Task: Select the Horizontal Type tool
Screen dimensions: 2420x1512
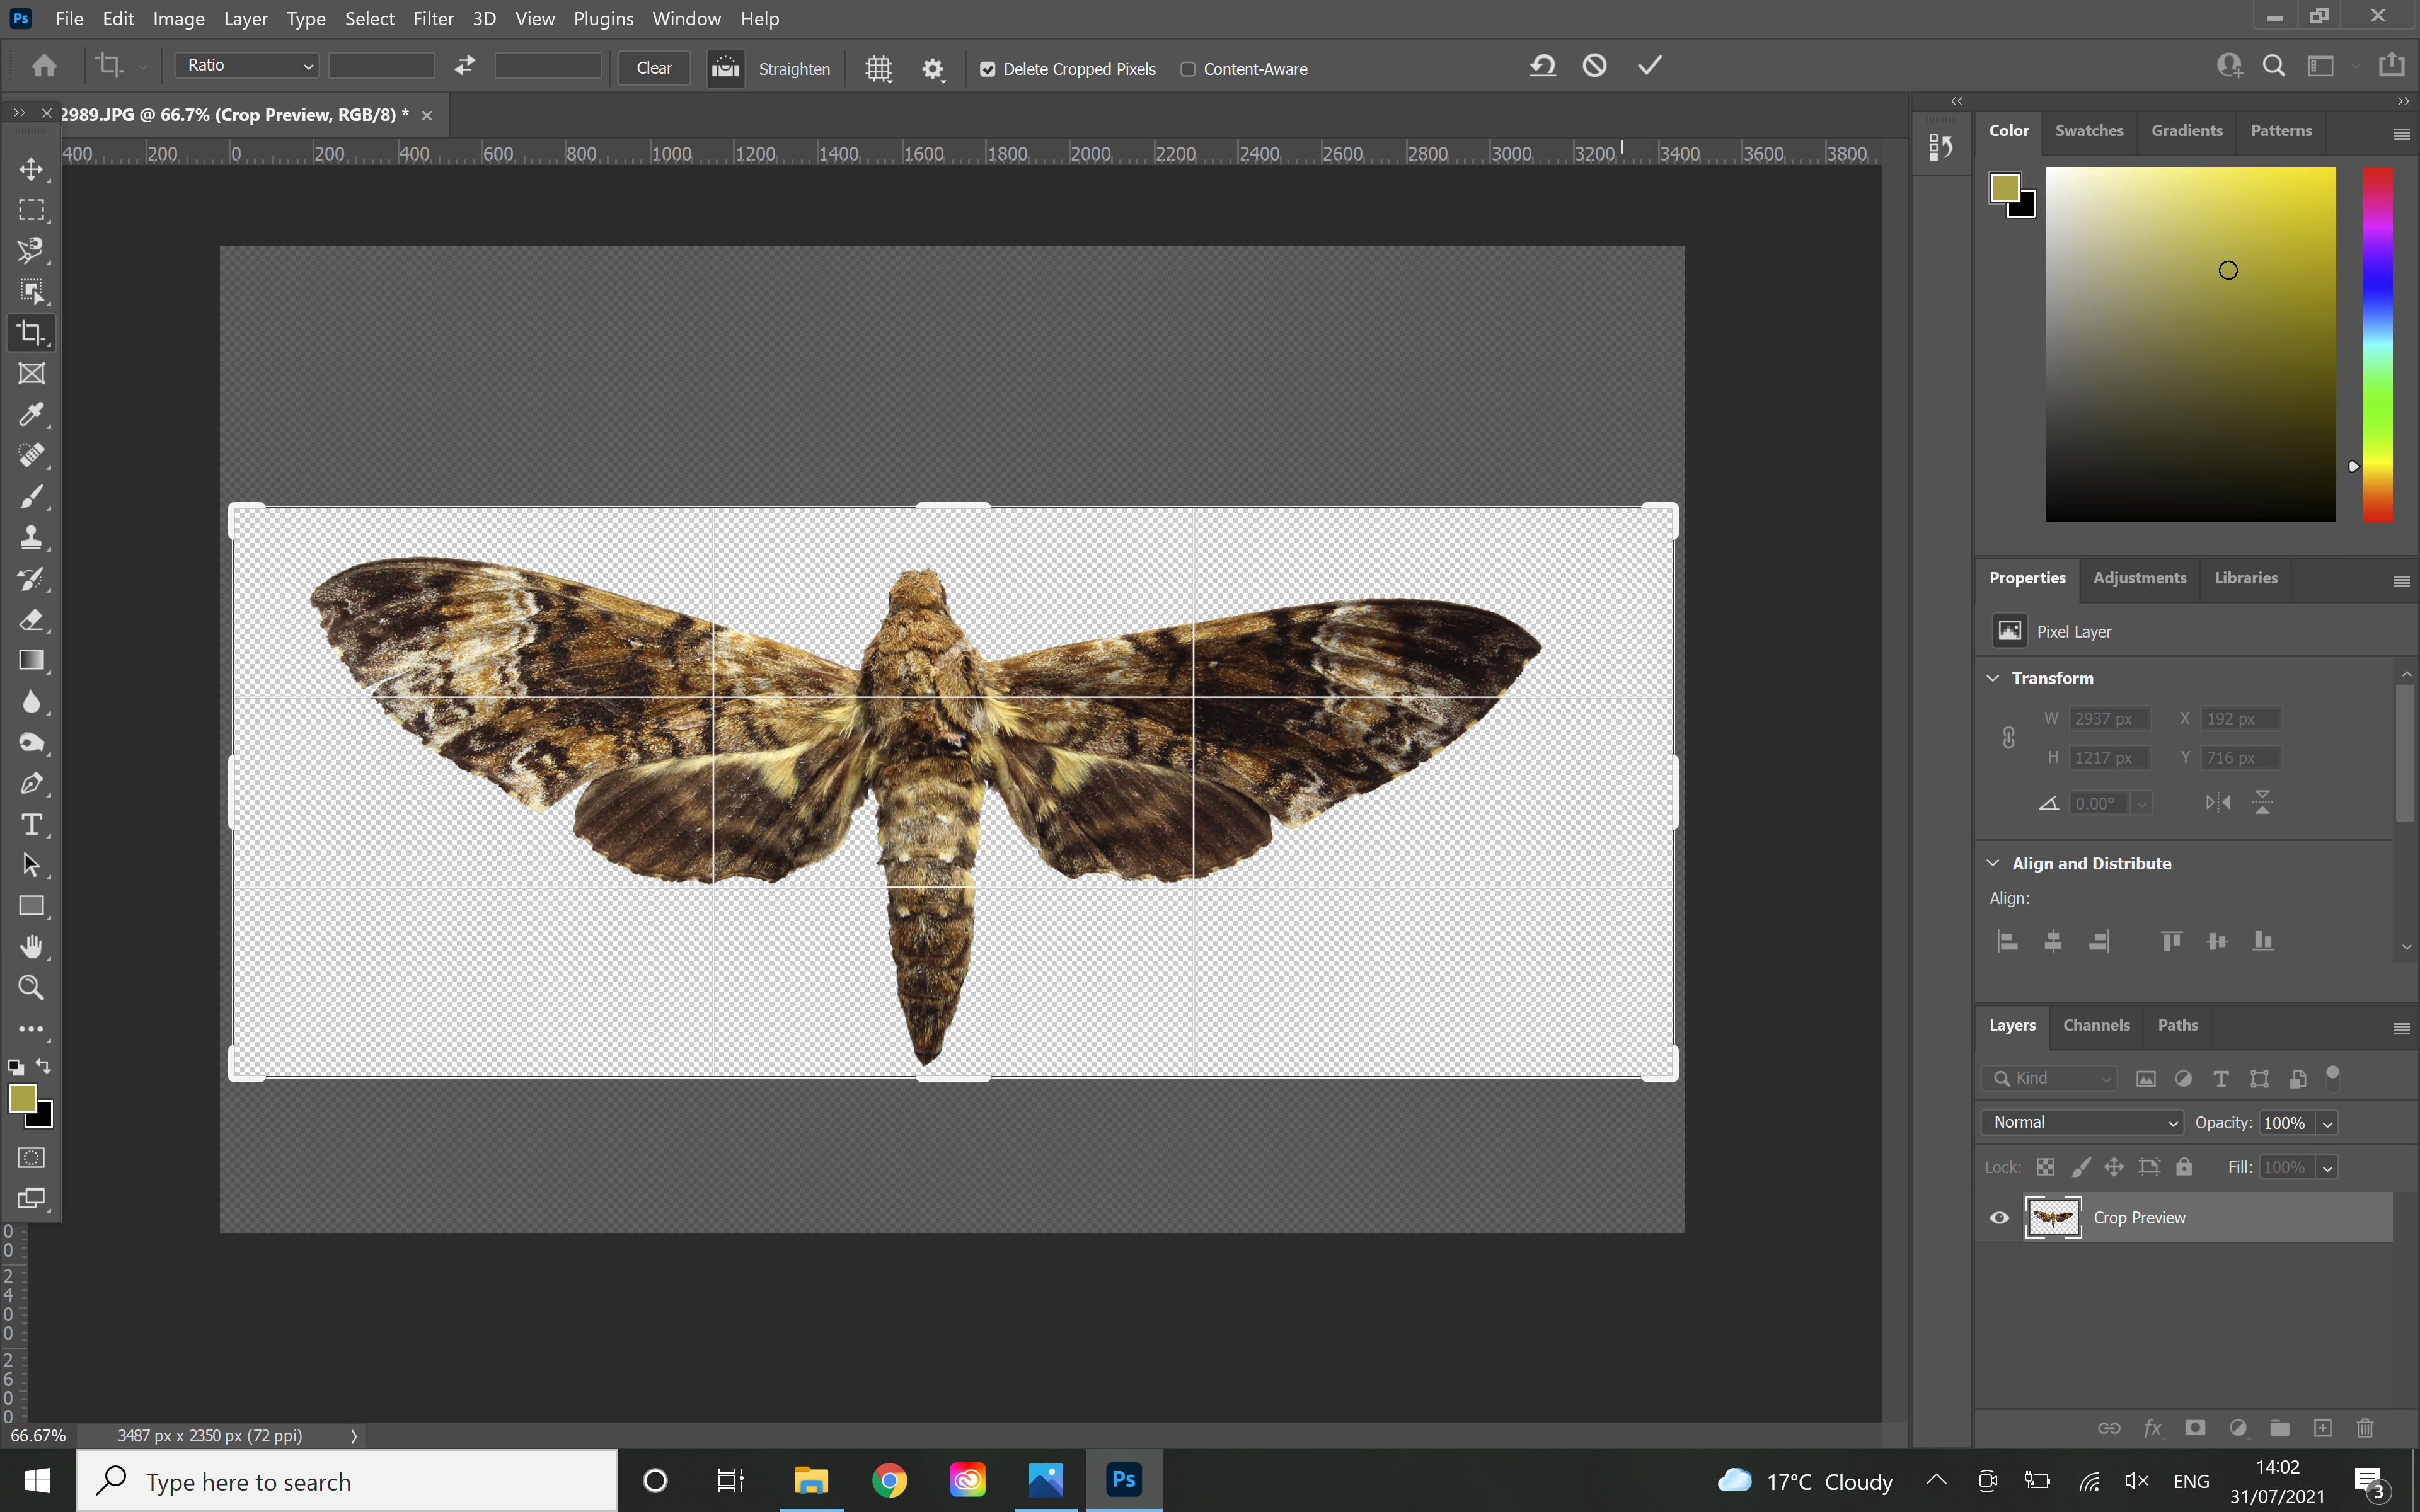Action: pos(31,825)
